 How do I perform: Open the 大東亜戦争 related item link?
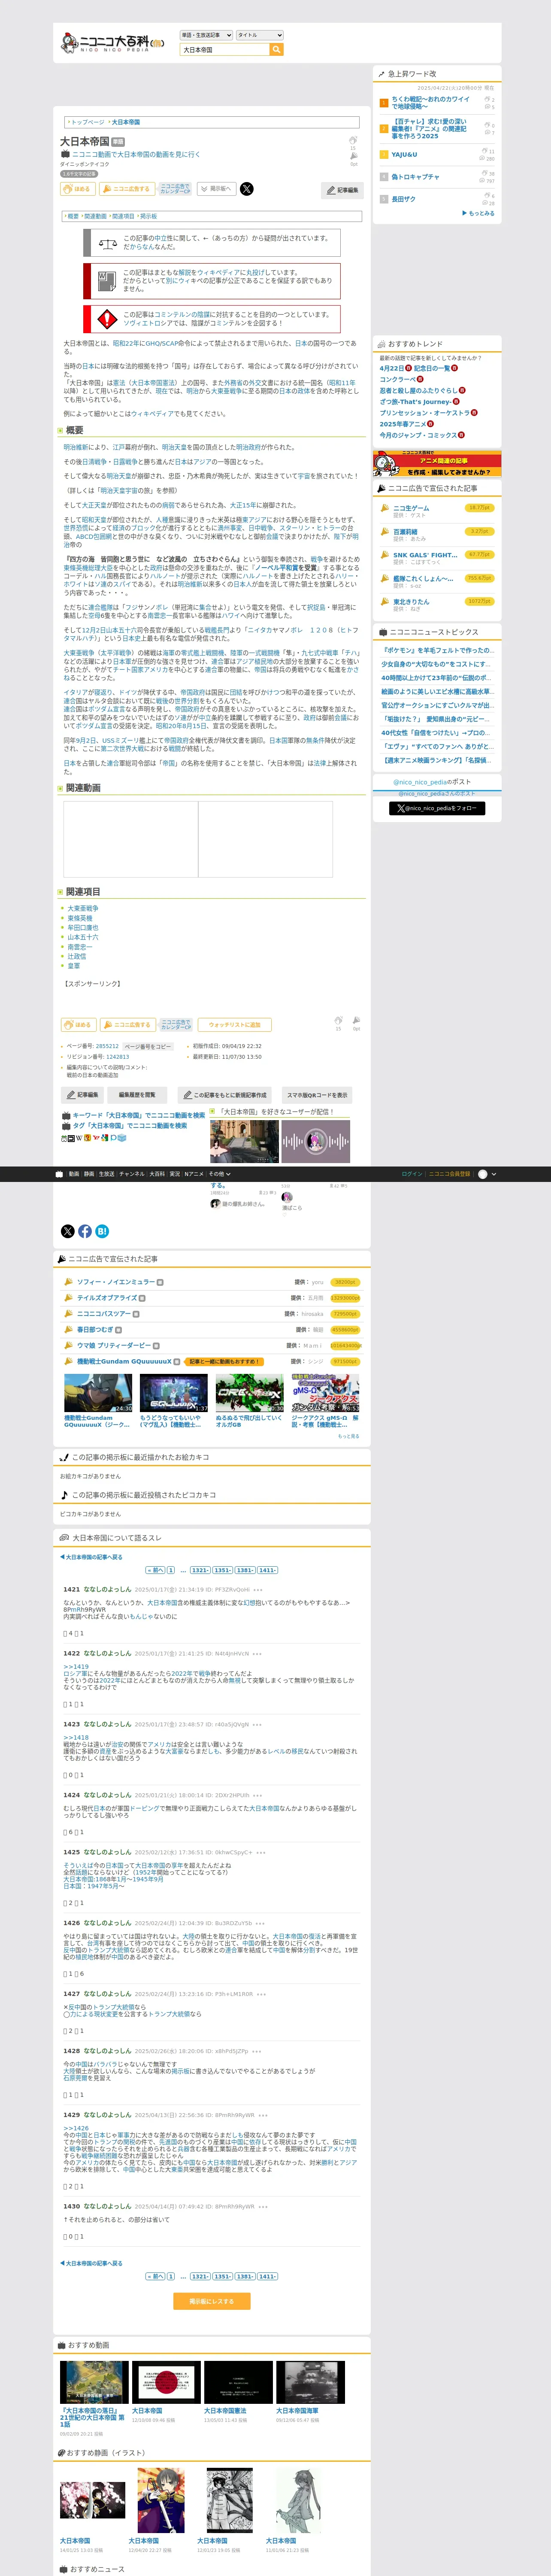(83, 909)
